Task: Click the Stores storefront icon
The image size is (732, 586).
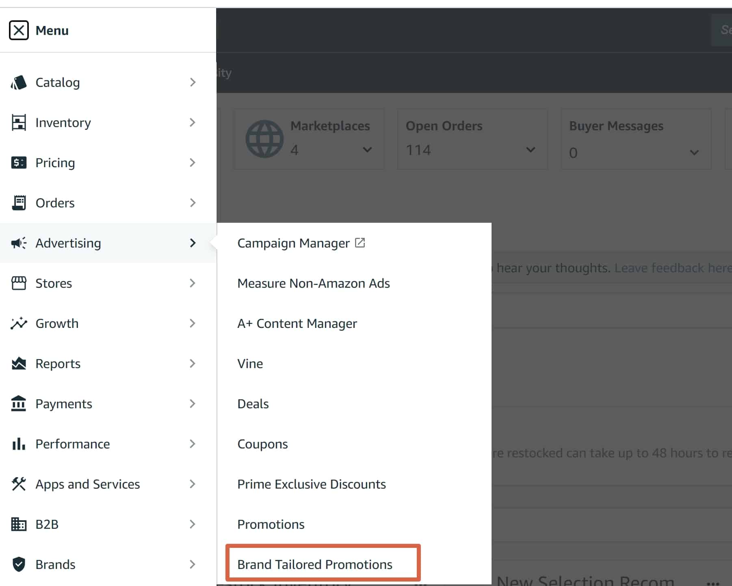Action: click(x=19, y=283)
